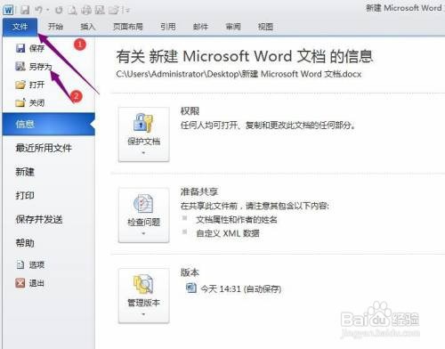Click the 准备共享 section heading
Screen dimensions: 445x349
pyautogui.click(x=199, y=191)
